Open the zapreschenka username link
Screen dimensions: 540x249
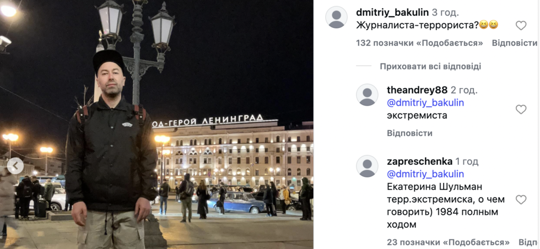[419, 161]
